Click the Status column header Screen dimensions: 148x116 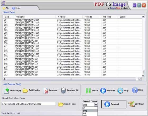click(130, 17)
